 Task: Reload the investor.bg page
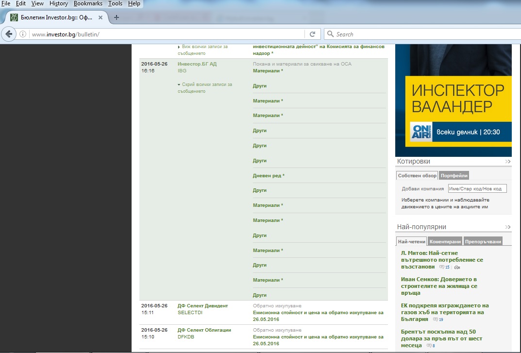tap(312, 34)
